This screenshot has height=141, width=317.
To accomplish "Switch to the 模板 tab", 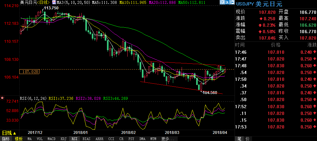I will (x=18, y=139).
